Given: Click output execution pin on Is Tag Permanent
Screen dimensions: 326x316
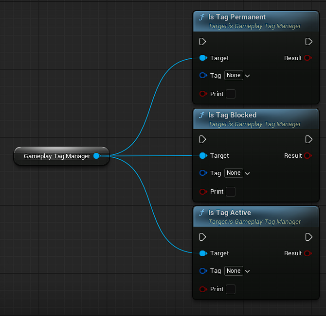Looking at the screenshot, I should click(308, 42).
